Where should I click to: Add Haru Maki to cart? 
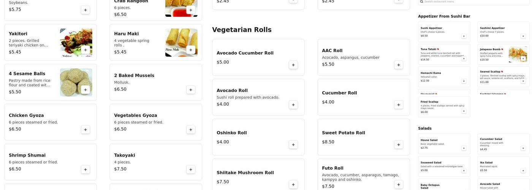point(190,50)
